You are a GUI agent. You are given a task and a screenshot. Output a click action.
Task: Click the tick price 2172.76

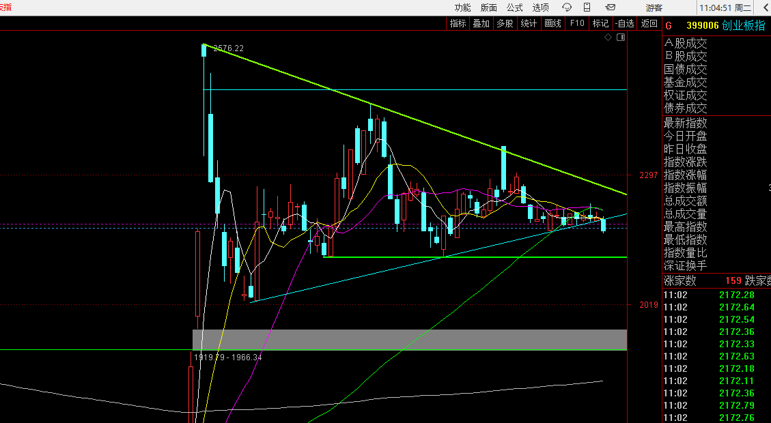tap(737, 418)
